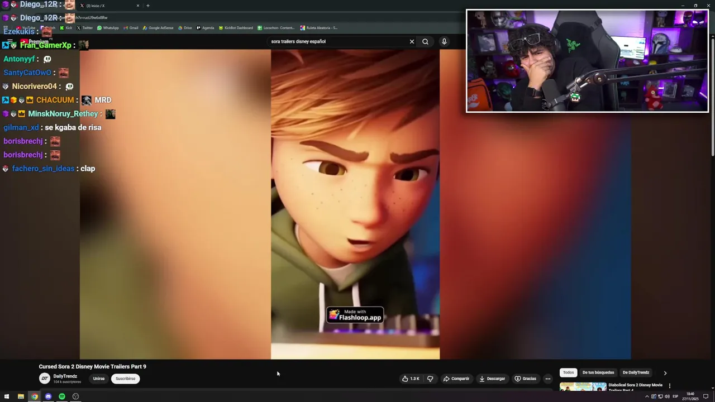Open the notification center icon
Viewport: 715px width, 402px height.
tap(706, 396)
